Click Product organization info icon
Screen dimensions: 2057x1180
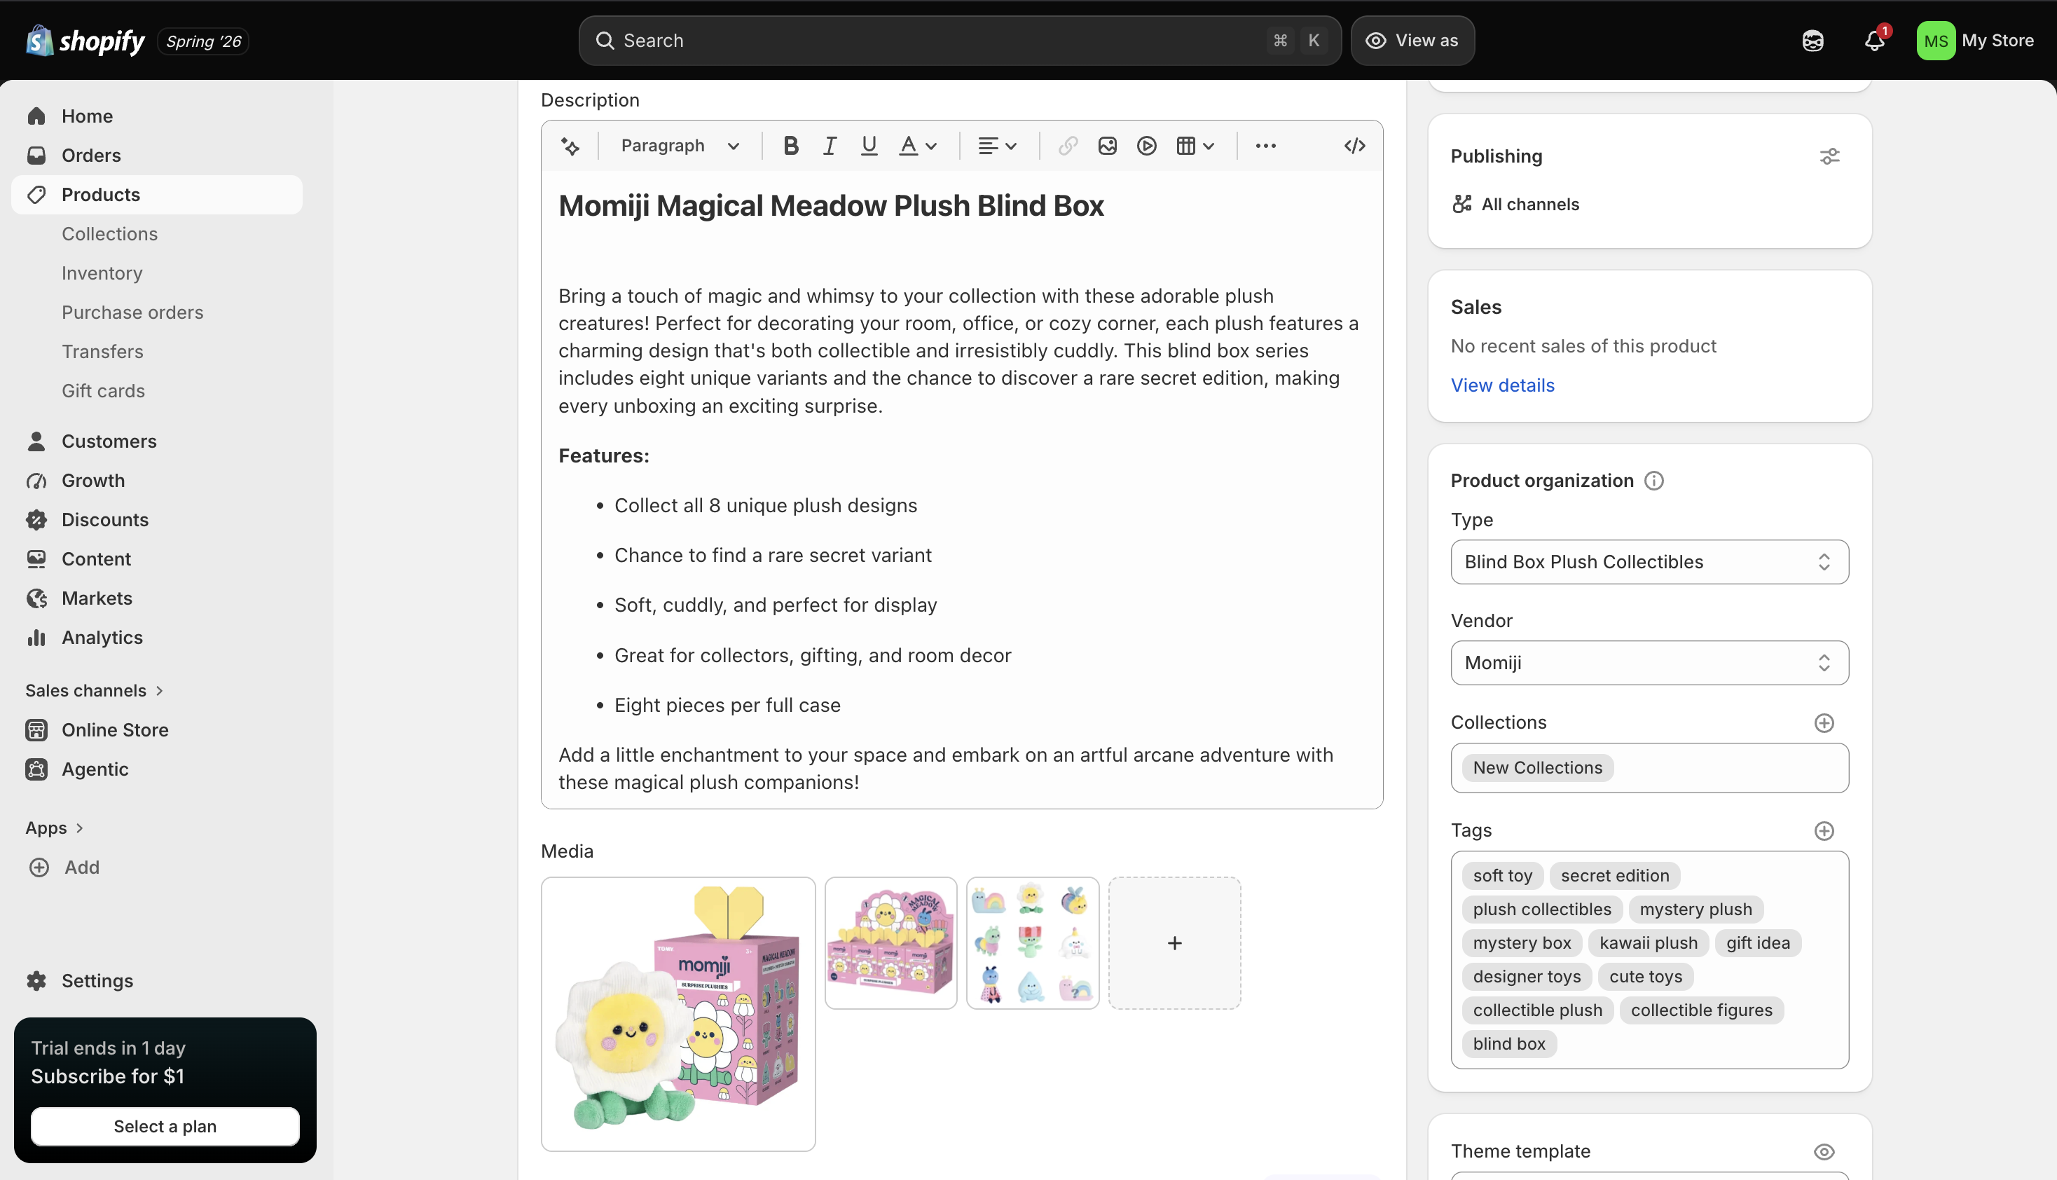click(1653, 481)
